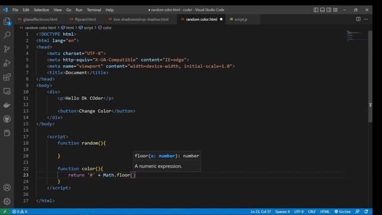Place cursor inside Math.floor parentheses

(x=133, y=175)
